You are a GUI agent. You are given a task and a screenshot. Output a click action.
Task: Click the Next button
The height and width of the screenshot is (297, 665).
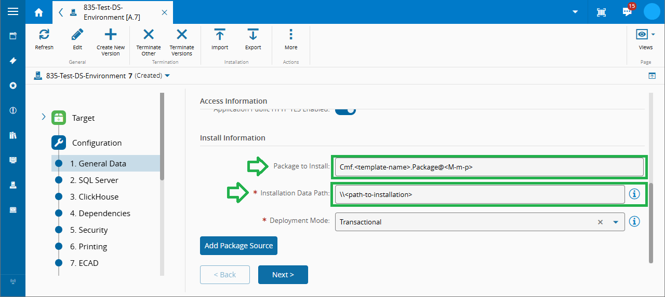pos(283,275)
